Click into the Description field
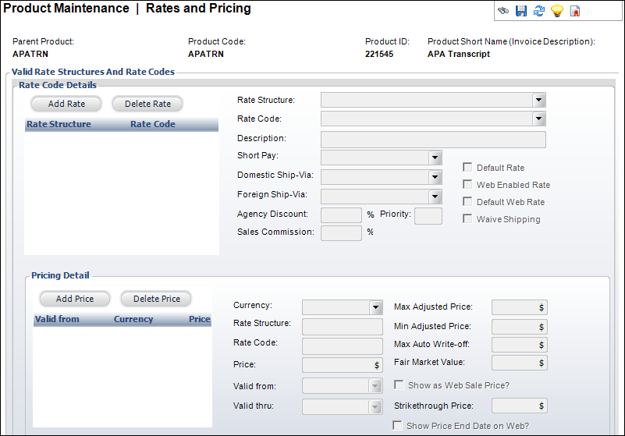This screenshot has height=436, width=625. coord(433,140)
